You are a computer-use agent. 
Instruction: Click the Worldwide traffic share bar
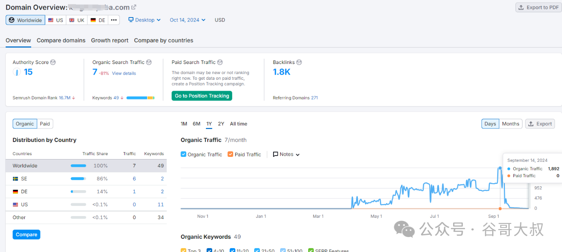79,166
